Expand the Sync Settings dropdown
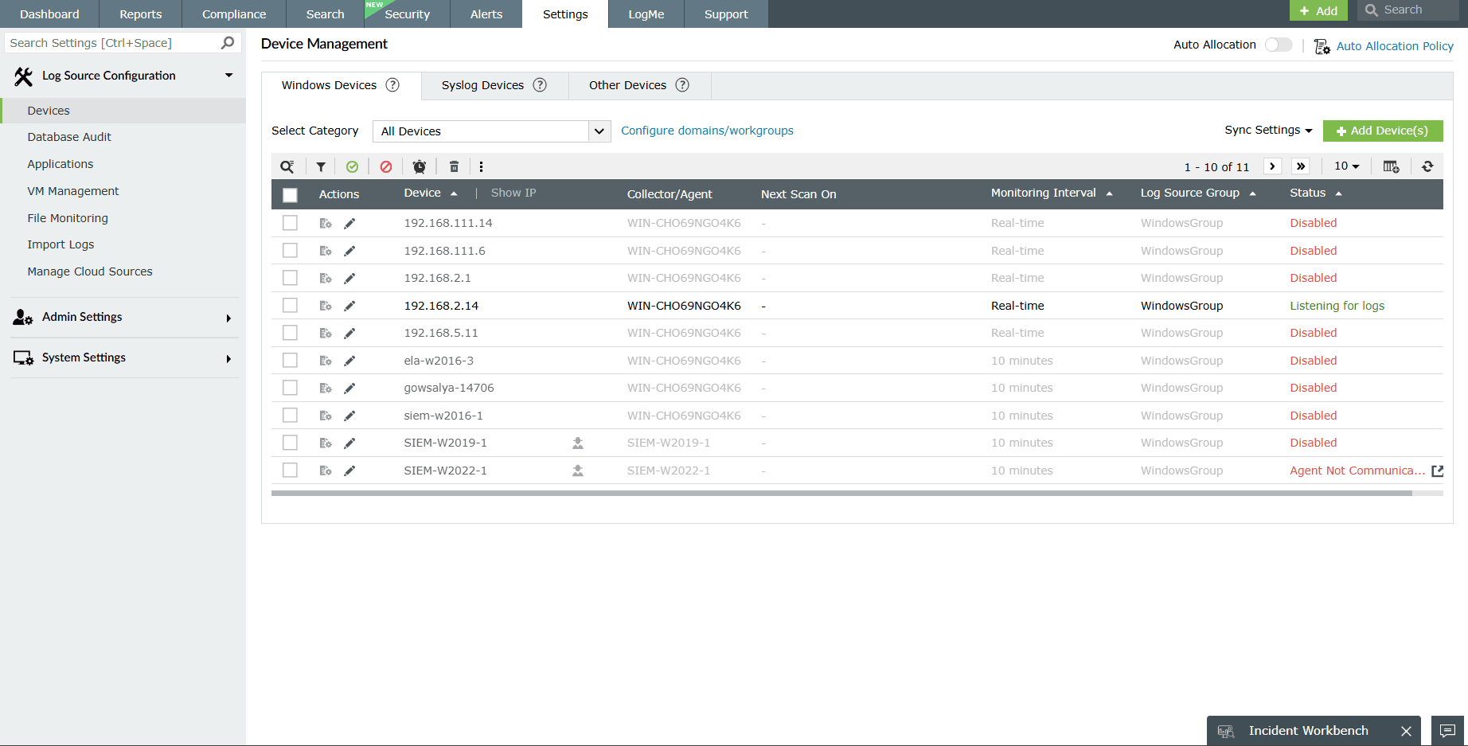The width and height of the screenshot is (1468, 746). (1267, 130)
